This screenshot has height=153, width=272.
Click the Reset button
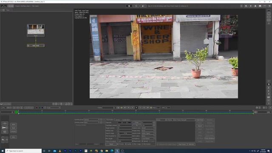pyautogui.click(x=111, y=144)
